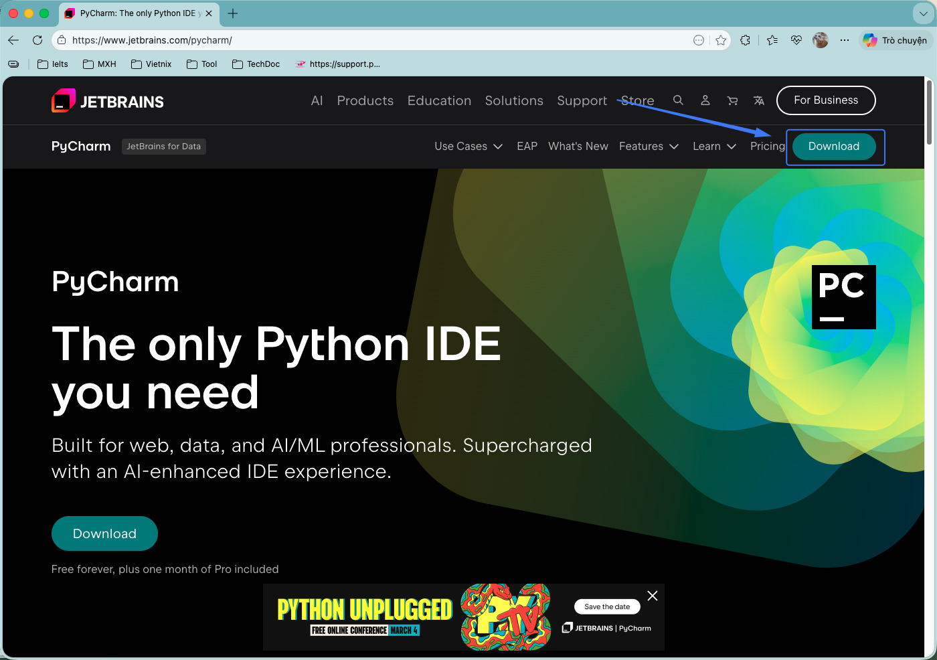Click the JetBrains for Data tag
The width and height of the screenshot is (937, 660).
pyautogui.click(x=164, y=147)
